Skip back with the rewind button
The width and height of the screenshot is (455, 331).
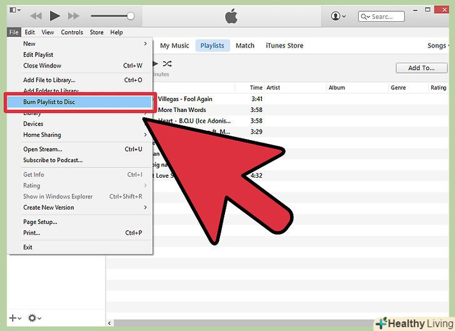click(36, 16)
